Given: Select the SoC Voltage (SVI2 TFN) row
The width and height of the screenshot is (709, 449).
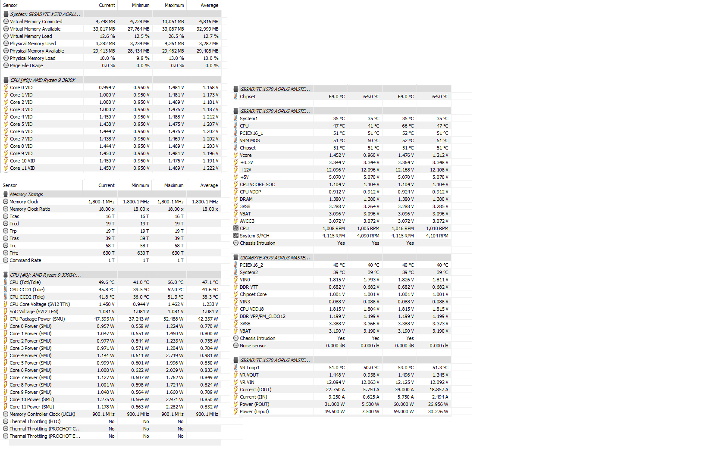Looking at the screenshot, I should [x=111, y=312].
